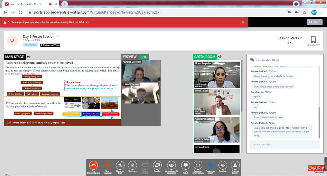View Session Information
Image resolution: width=327 pixels, height=176 pixels.
(198, 167)
